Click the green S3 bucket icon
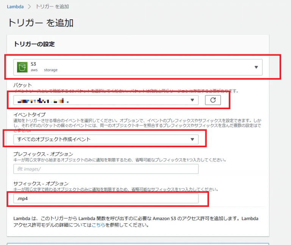 [22, 67]
